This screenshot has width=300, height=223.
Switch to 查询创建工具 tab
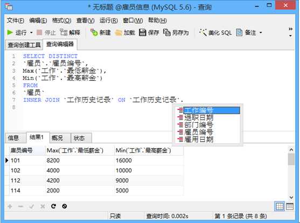point(24,45)
